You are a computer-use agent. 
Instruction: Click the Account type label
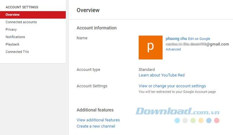click(89, 70)
